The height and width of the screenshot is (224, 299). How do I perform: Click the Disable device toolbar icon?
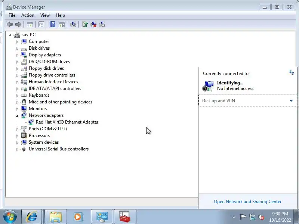pyautogui.click(x=102, y=24)
